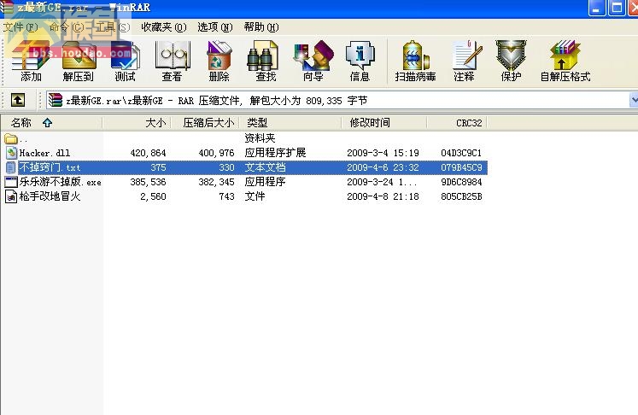Sort by CRC32 column header
Screen dimensions: 638x415
tap(457, 122)
